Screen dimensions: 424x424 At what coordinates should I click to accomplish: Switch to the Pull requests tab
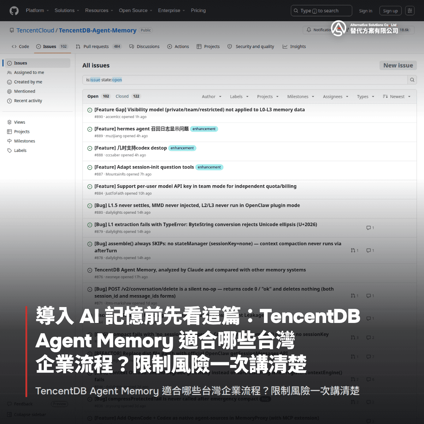point(99,47)
